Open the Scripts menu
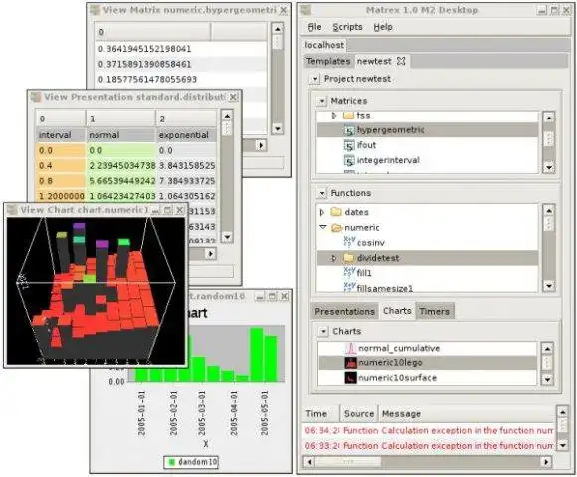Screen dimensions: 577x477 [347, 27]
